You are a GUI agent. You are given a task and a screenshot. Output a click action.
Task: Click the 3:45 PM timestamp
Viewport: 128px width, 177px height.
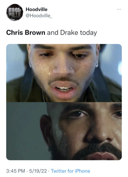click(x=16, y=171)
